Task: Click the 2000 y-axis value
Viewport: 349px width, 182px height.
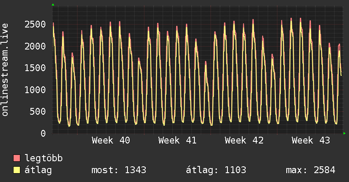Action: (x=35, y=46)
